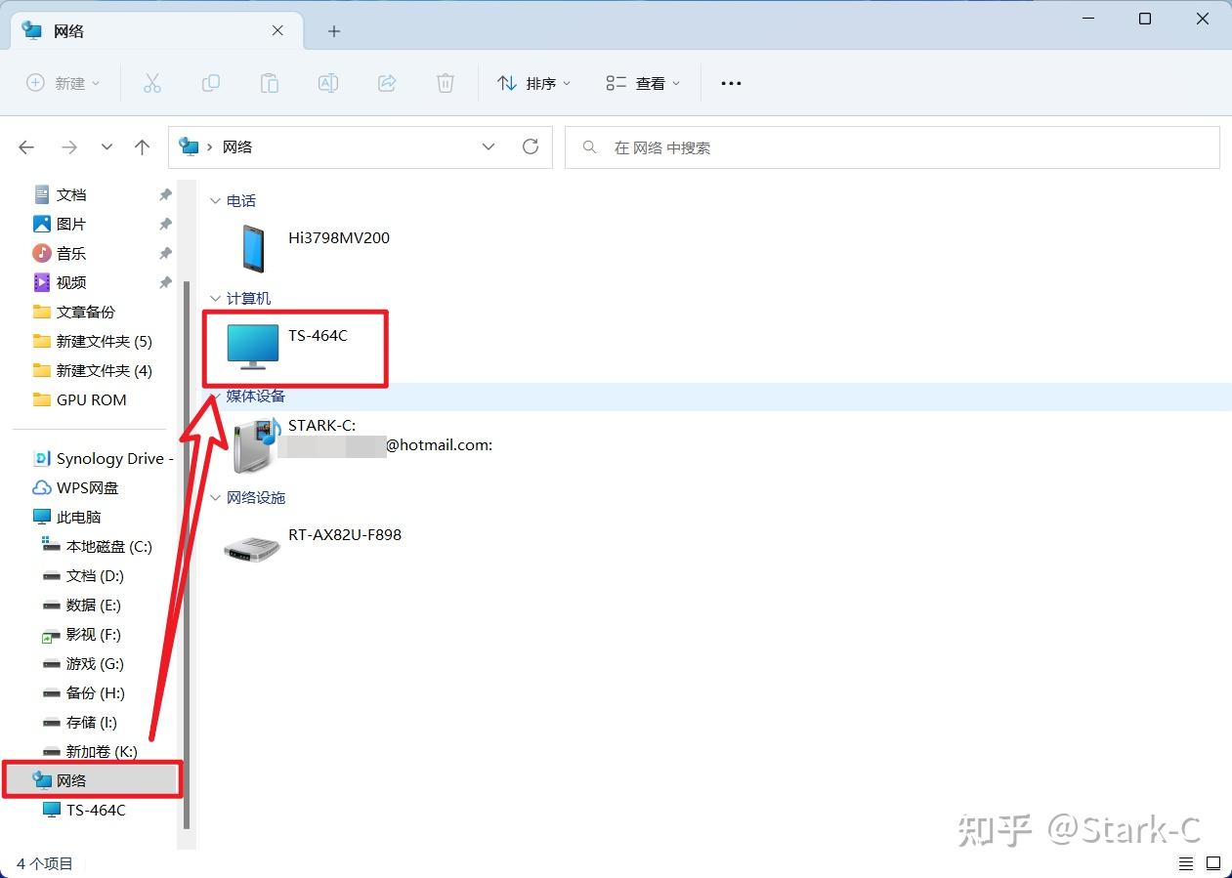
Task: Open the 查看 view options dropdown
Action: [642, 83]
